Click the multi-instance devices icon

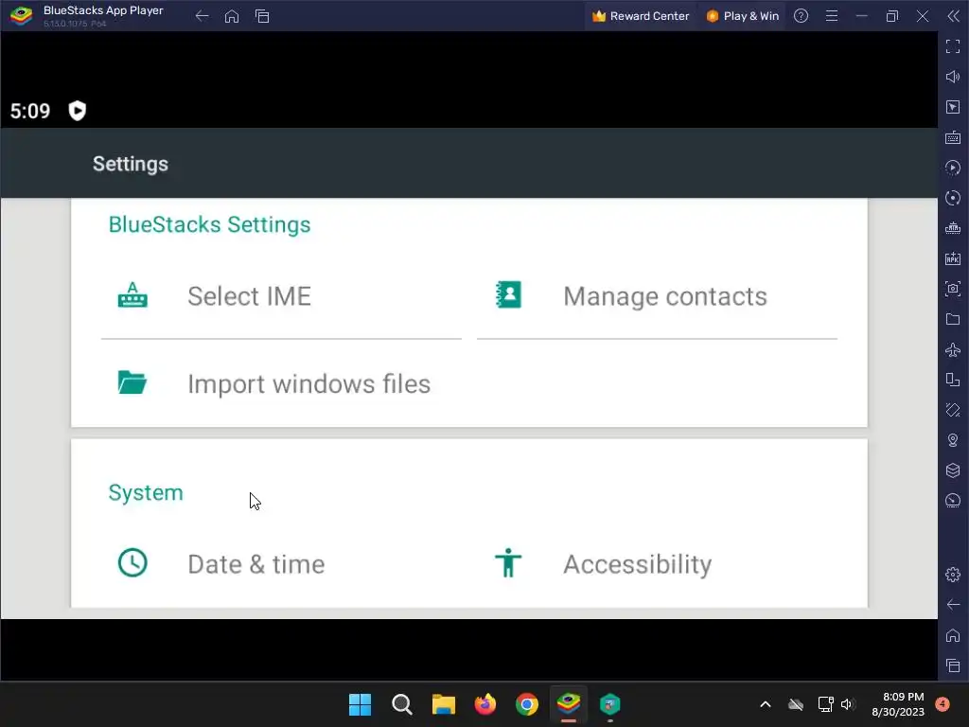[952, 380]
